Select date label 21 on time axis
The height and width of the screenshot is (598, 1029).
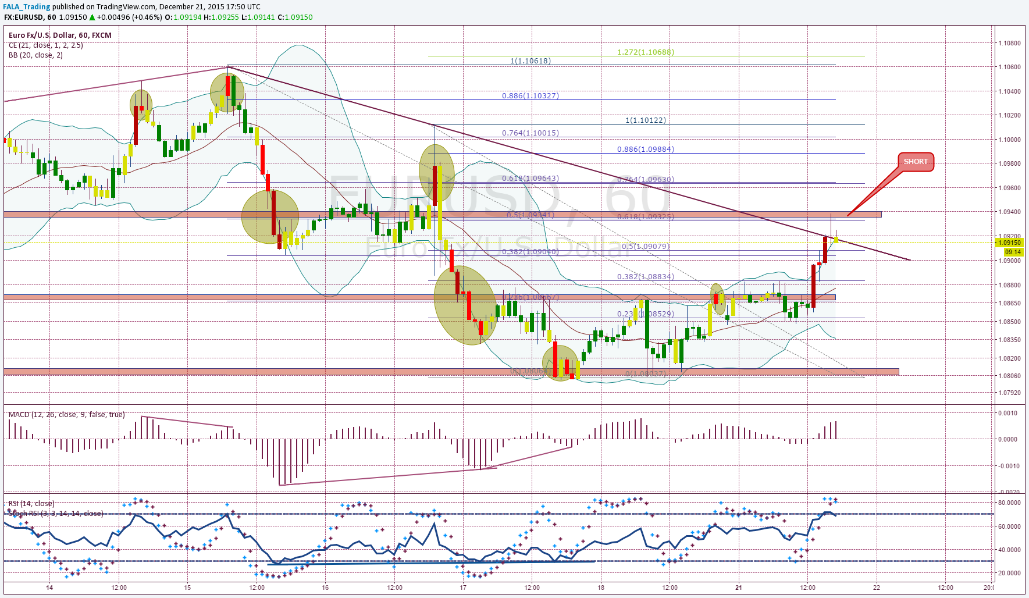739,588
